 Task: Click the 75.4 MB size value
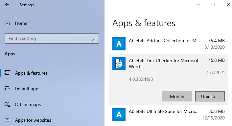[x=217, y=41]
